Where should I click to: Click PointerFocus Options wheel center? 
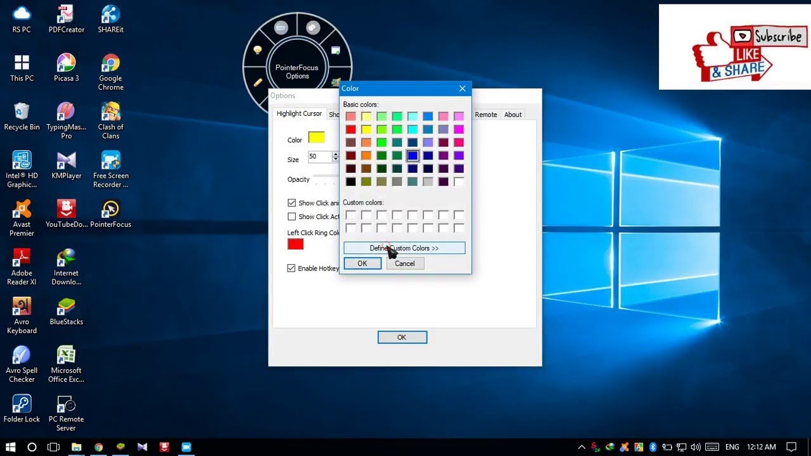click(x=297, y=72)
